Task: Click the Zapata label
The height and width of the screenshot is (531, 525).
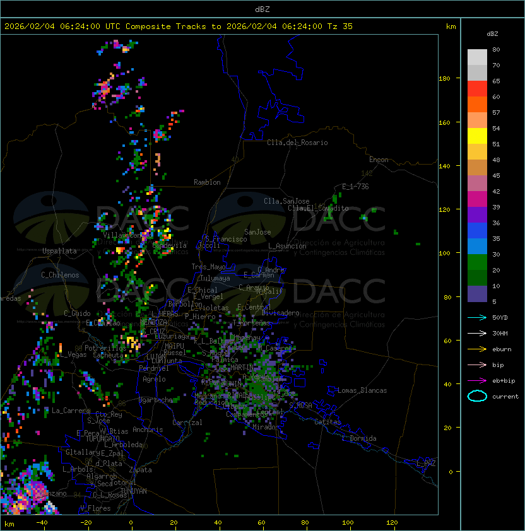Action: tap(140, 470)
